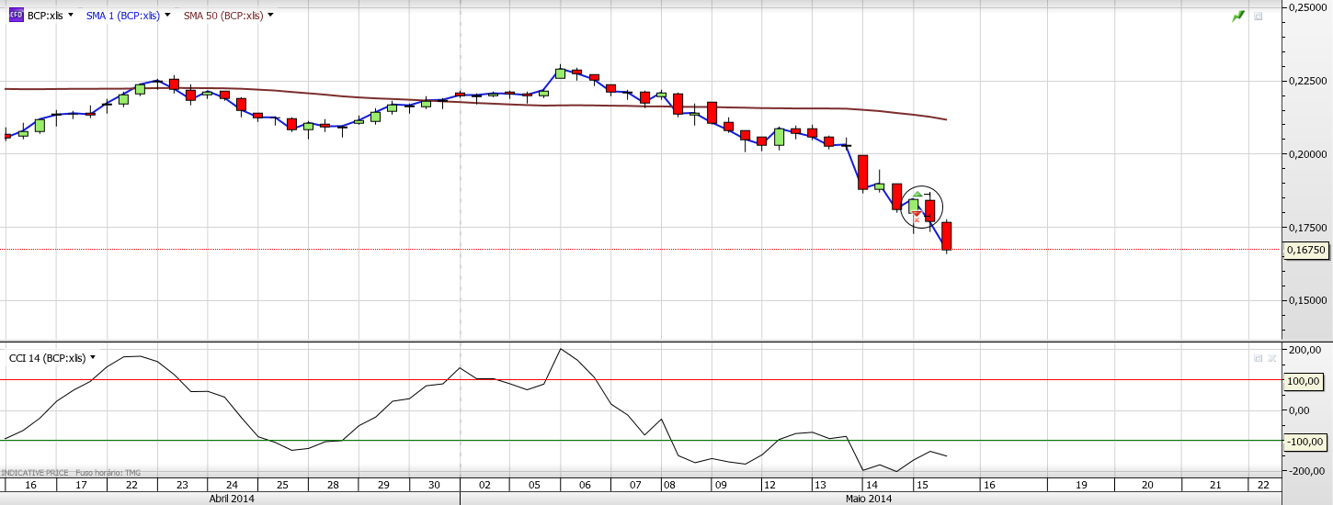Click the price panel maximize icon

pyautogui.click(x=1258, y=17)
